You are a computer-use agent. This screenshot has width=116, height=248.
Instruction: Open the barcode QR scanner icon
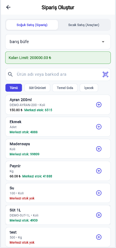pyautogui.click(x=105, y=74)
